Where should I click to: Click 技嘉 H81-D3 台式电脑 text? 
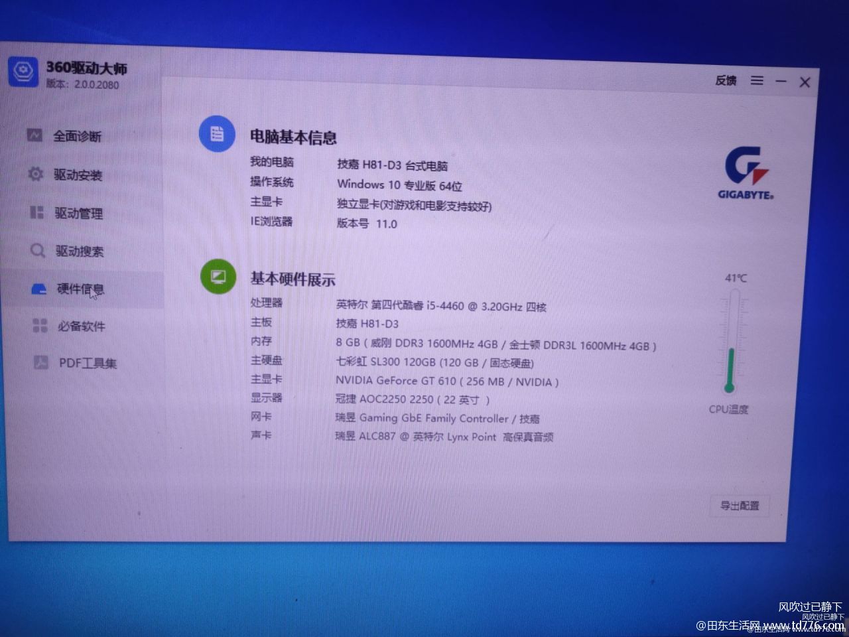pos(392,165)
